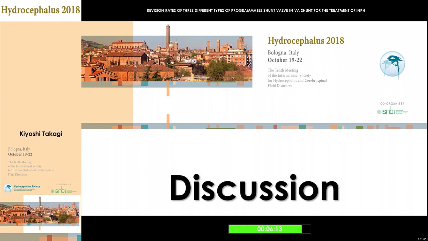Click the sidebar Bologna skyline thumbnail
Image resolution: width=428 pixels, height=241 pixels.
pyautogui.click(x=40, y=213)
